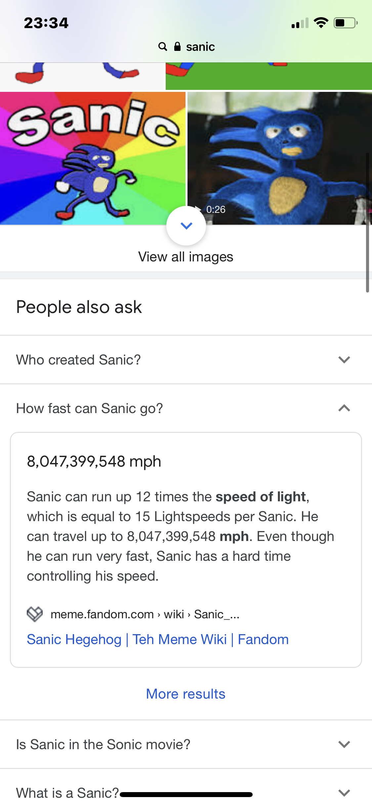Image resolution: width=372 pixels, height=805 pixels.
Task: Tap the Wi-Fi icon in status bar
Action: coord(321,23)
